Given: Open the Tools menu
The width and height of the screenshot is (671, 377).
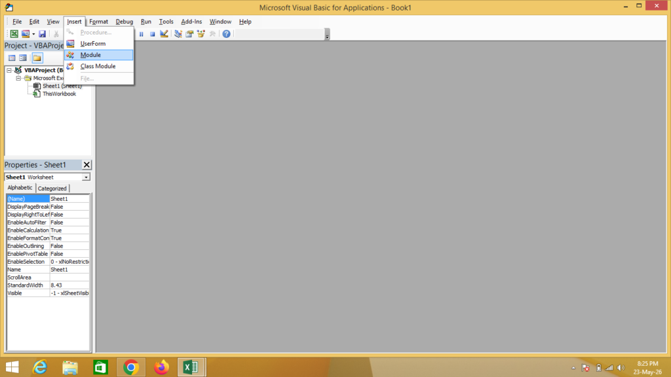Looking at the screenshot, I should (166, 22).
